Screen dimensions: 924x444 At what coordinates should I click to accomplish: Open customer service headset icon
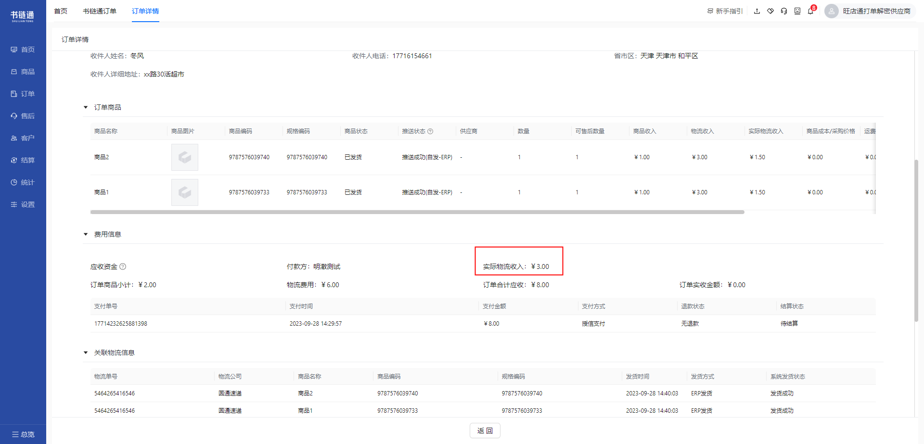coord(784,11)
